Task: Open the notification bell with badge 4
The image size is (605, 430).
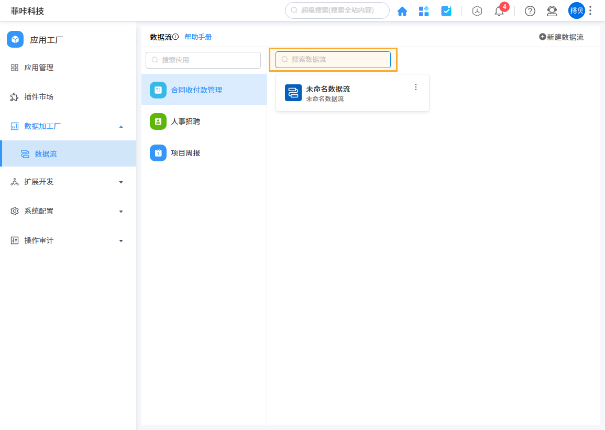Action: coord(498,11)
